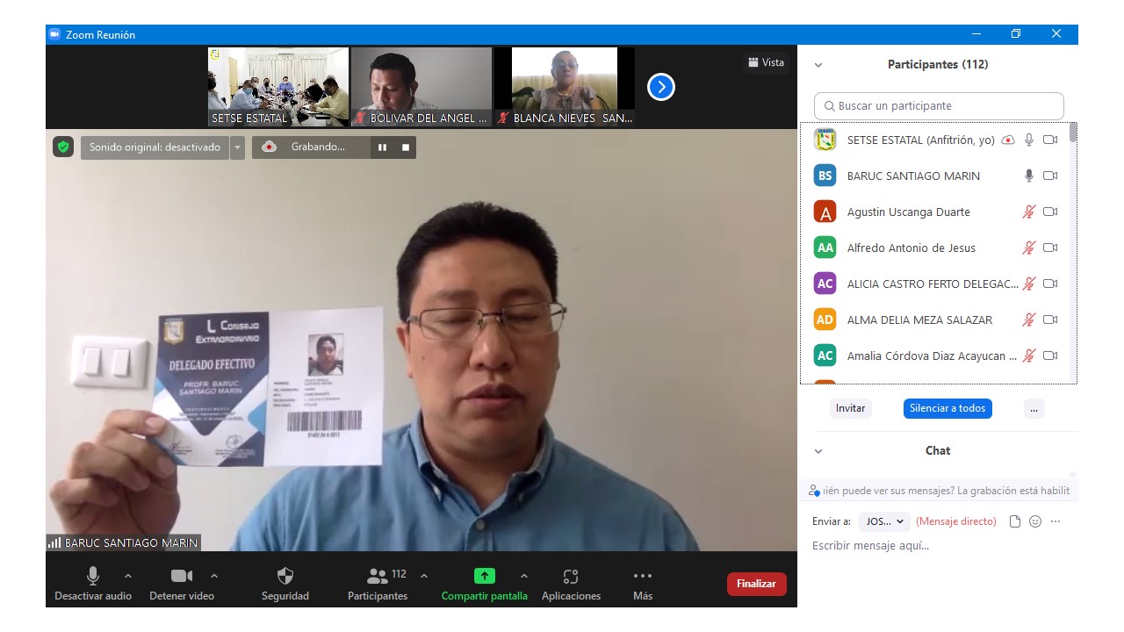The image size is (1124, 632).
Task: Select the SETSE ESTATAL video thumbnail
Action: [x=278, y=87]
